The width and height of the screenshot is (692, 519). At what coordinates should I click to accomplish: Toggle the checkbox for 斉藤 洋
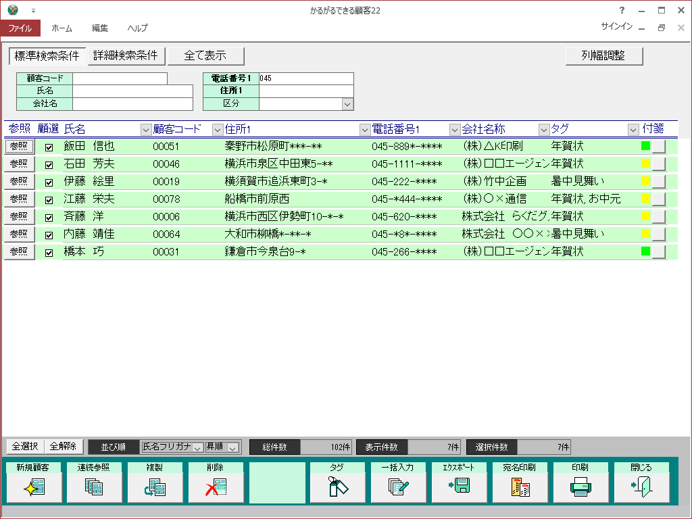[49, 218]
